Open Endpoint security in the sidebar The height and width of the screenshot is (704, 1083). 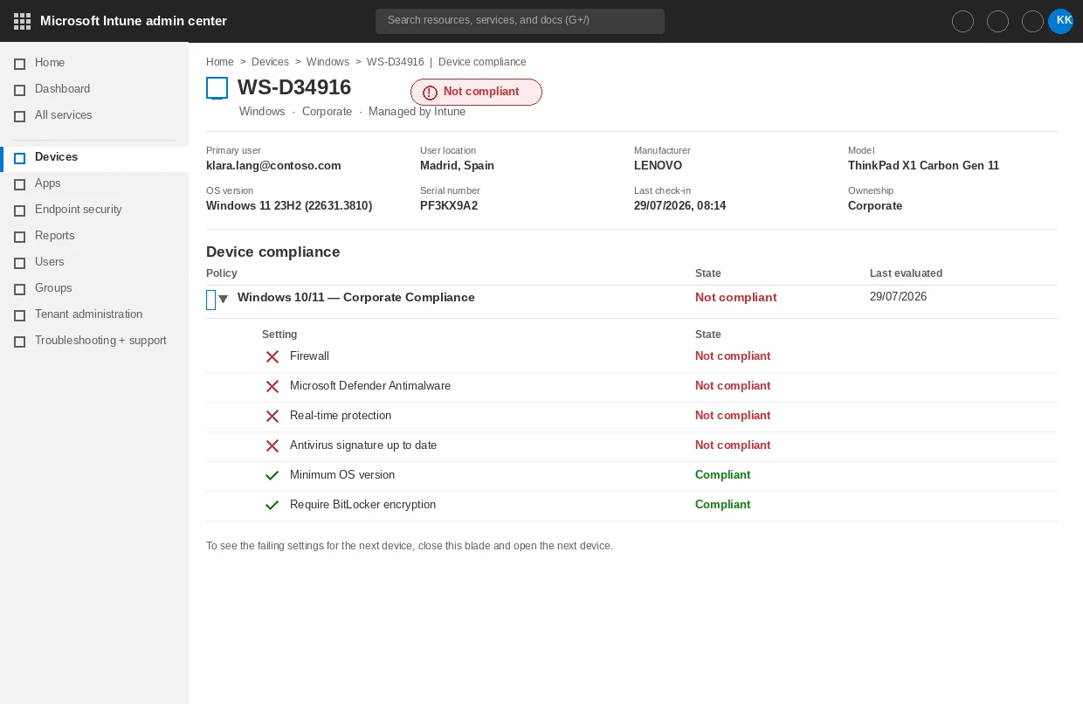point(94,210)
